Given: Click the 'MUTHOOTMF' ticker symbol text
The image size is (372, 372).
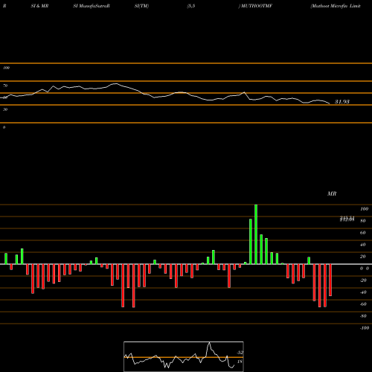Looking at the screenshot, I should coord(257,6).
